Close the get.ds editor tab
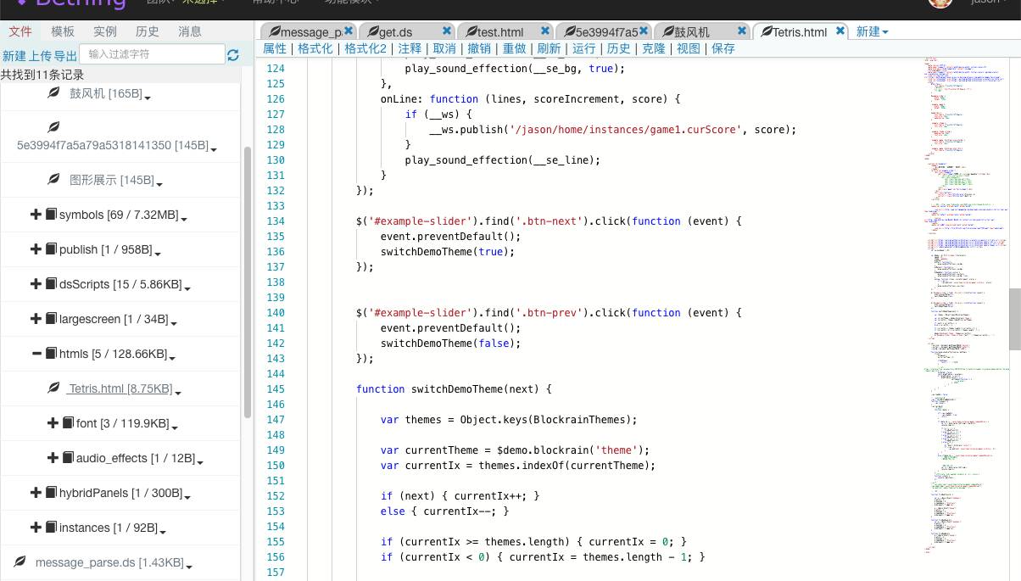 447,31
